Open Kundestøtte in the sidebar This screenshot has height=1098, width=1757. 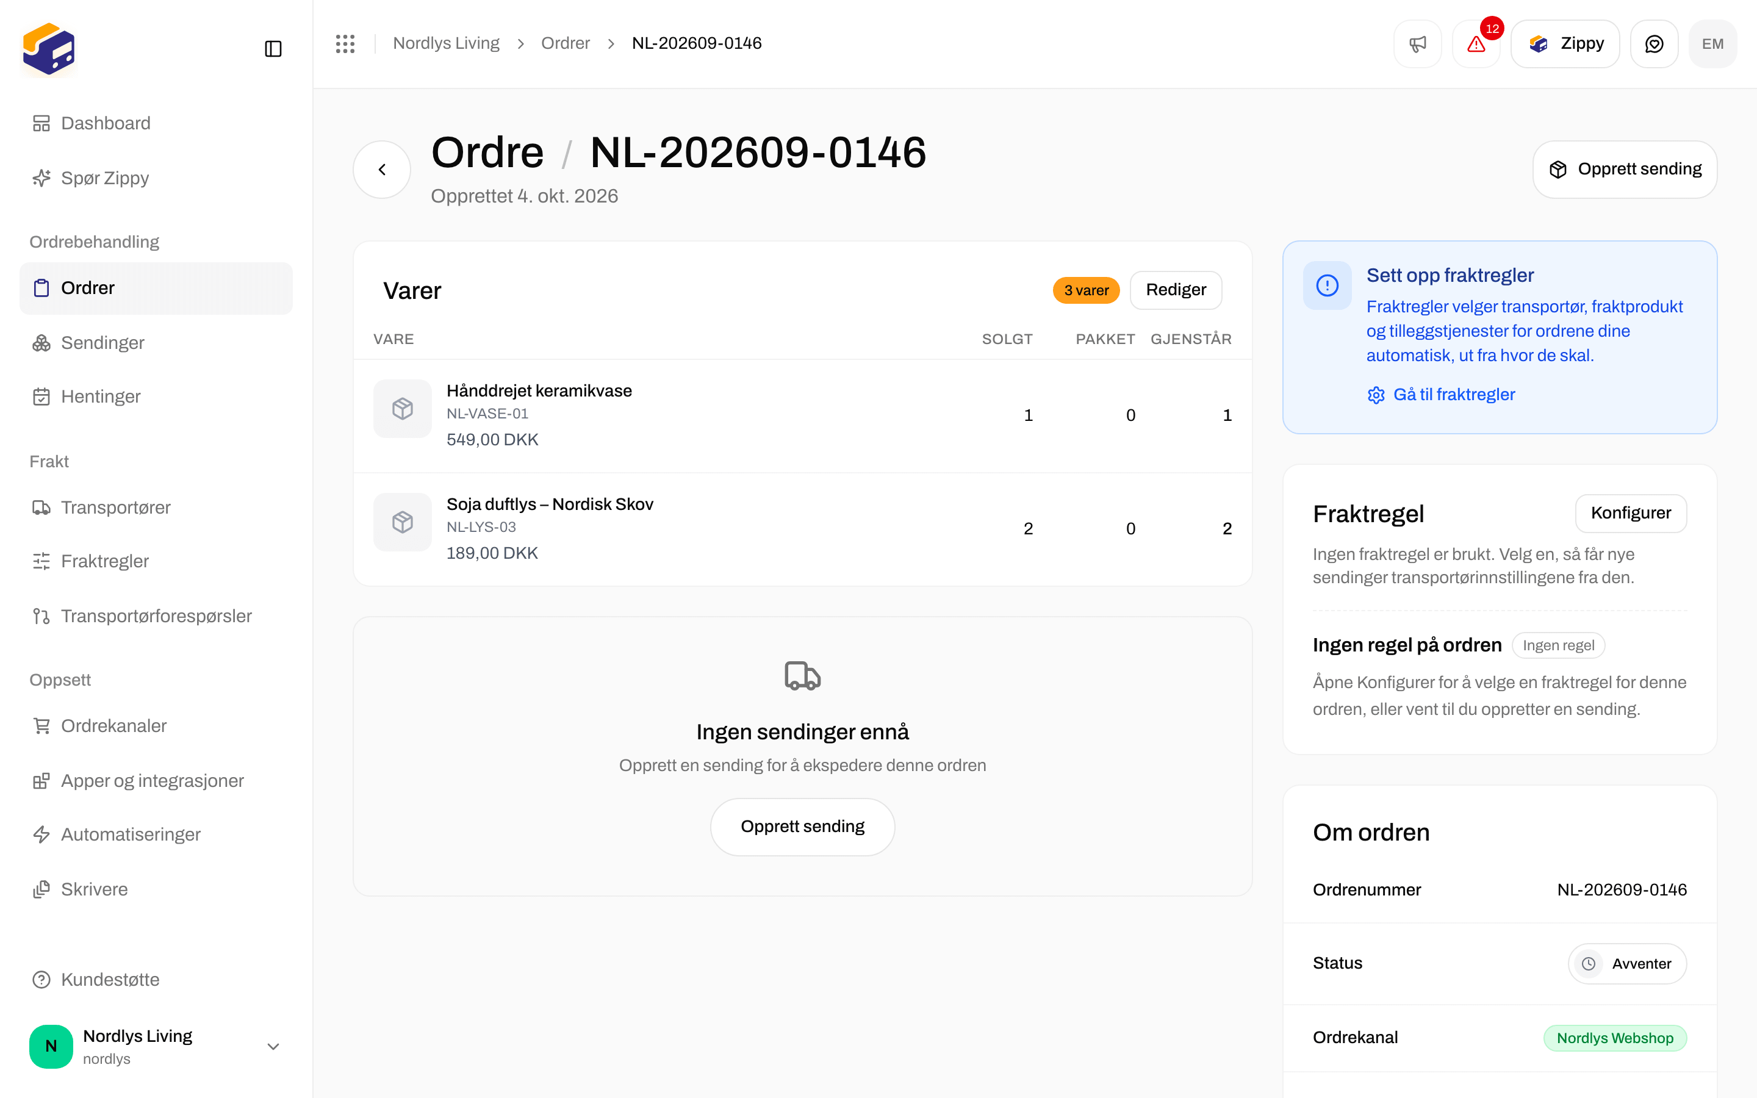tap(156, 980)
